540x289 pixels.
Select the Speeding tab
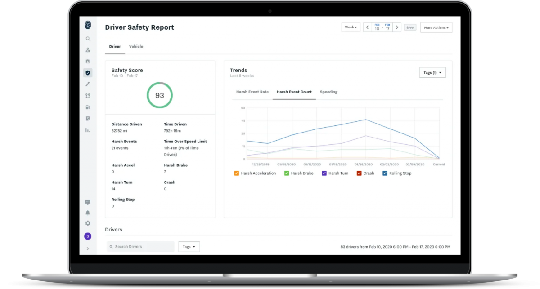tap(328, 92)
